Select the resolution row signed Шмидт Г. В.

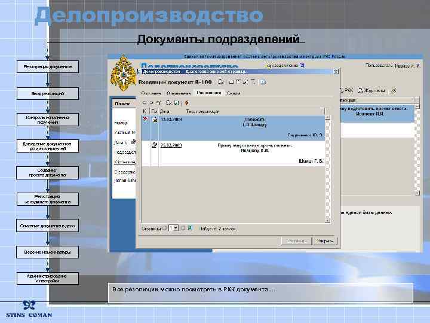[x=233, y=153]
